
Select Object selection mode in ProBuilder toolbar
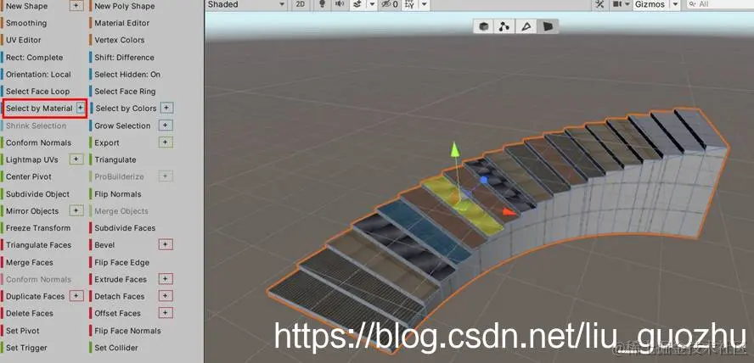tap(484, 26)
